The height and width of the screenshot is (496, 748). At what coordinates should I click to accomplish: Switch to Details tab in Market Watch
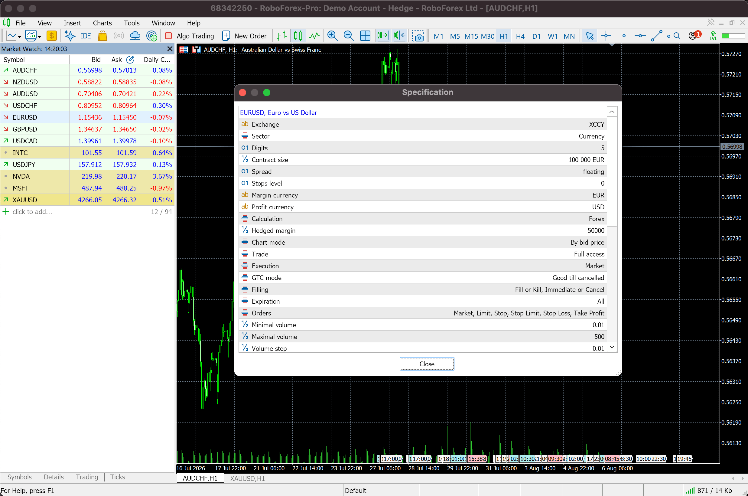click(54, 477)
